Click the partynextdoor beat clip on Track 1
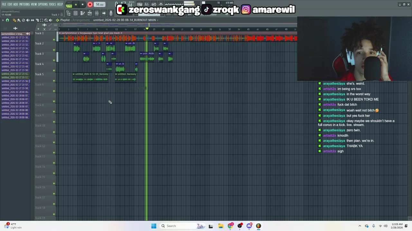Viewport: 412px width, 231px height. click(x=177, y=37)
